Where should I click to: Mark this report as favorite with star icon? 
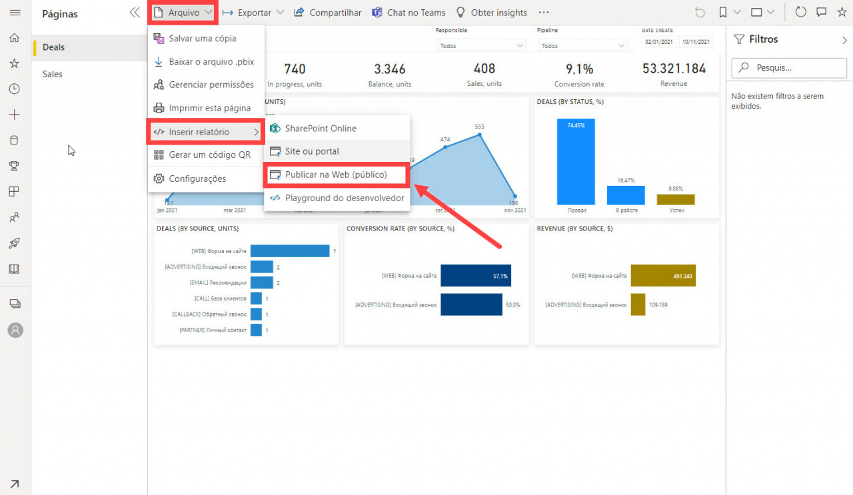(842, 11)
